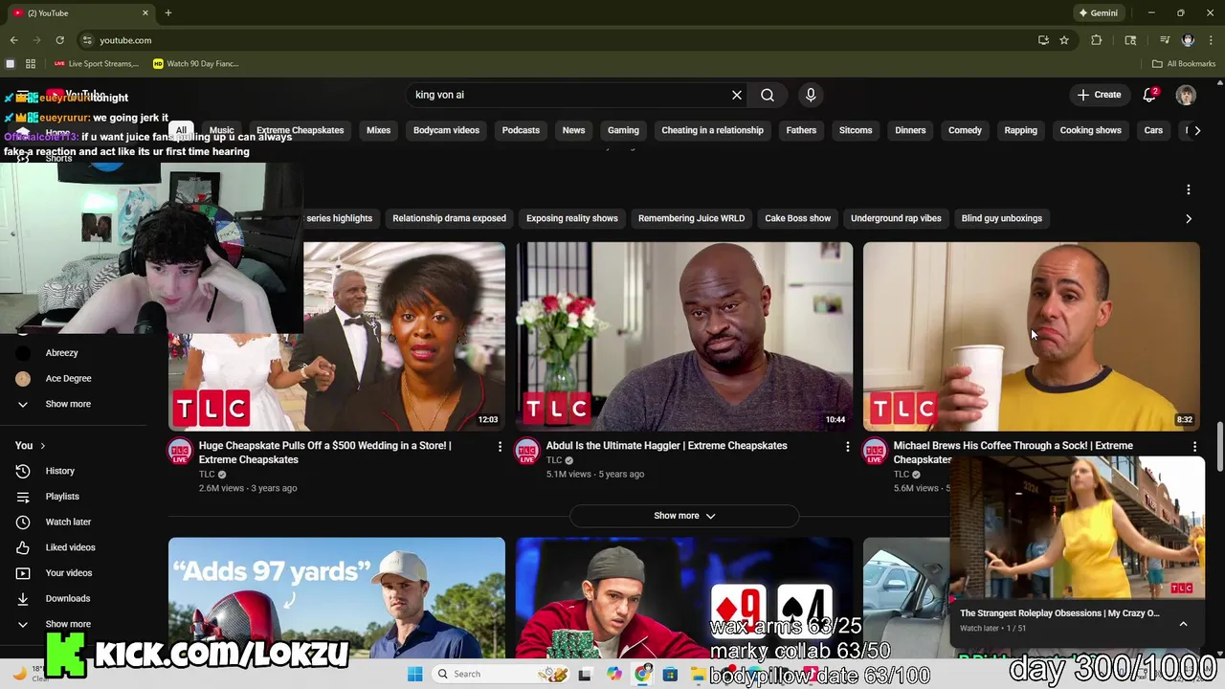Screen dimensions: 1225x689
Task: Open TLC channel avatar under Abdul video
Action: tap(527, 453)
